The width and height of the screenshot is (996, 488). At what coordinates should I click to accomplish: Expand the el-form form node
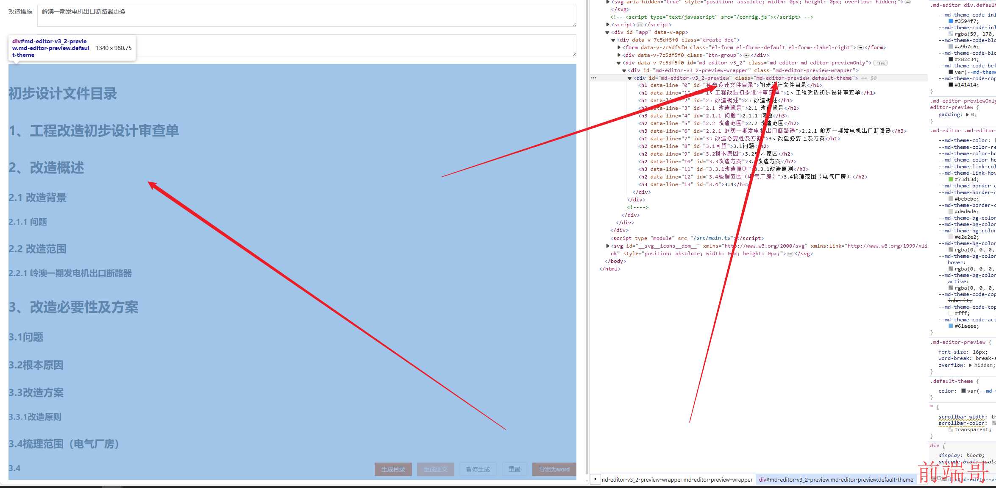[619, 47]
